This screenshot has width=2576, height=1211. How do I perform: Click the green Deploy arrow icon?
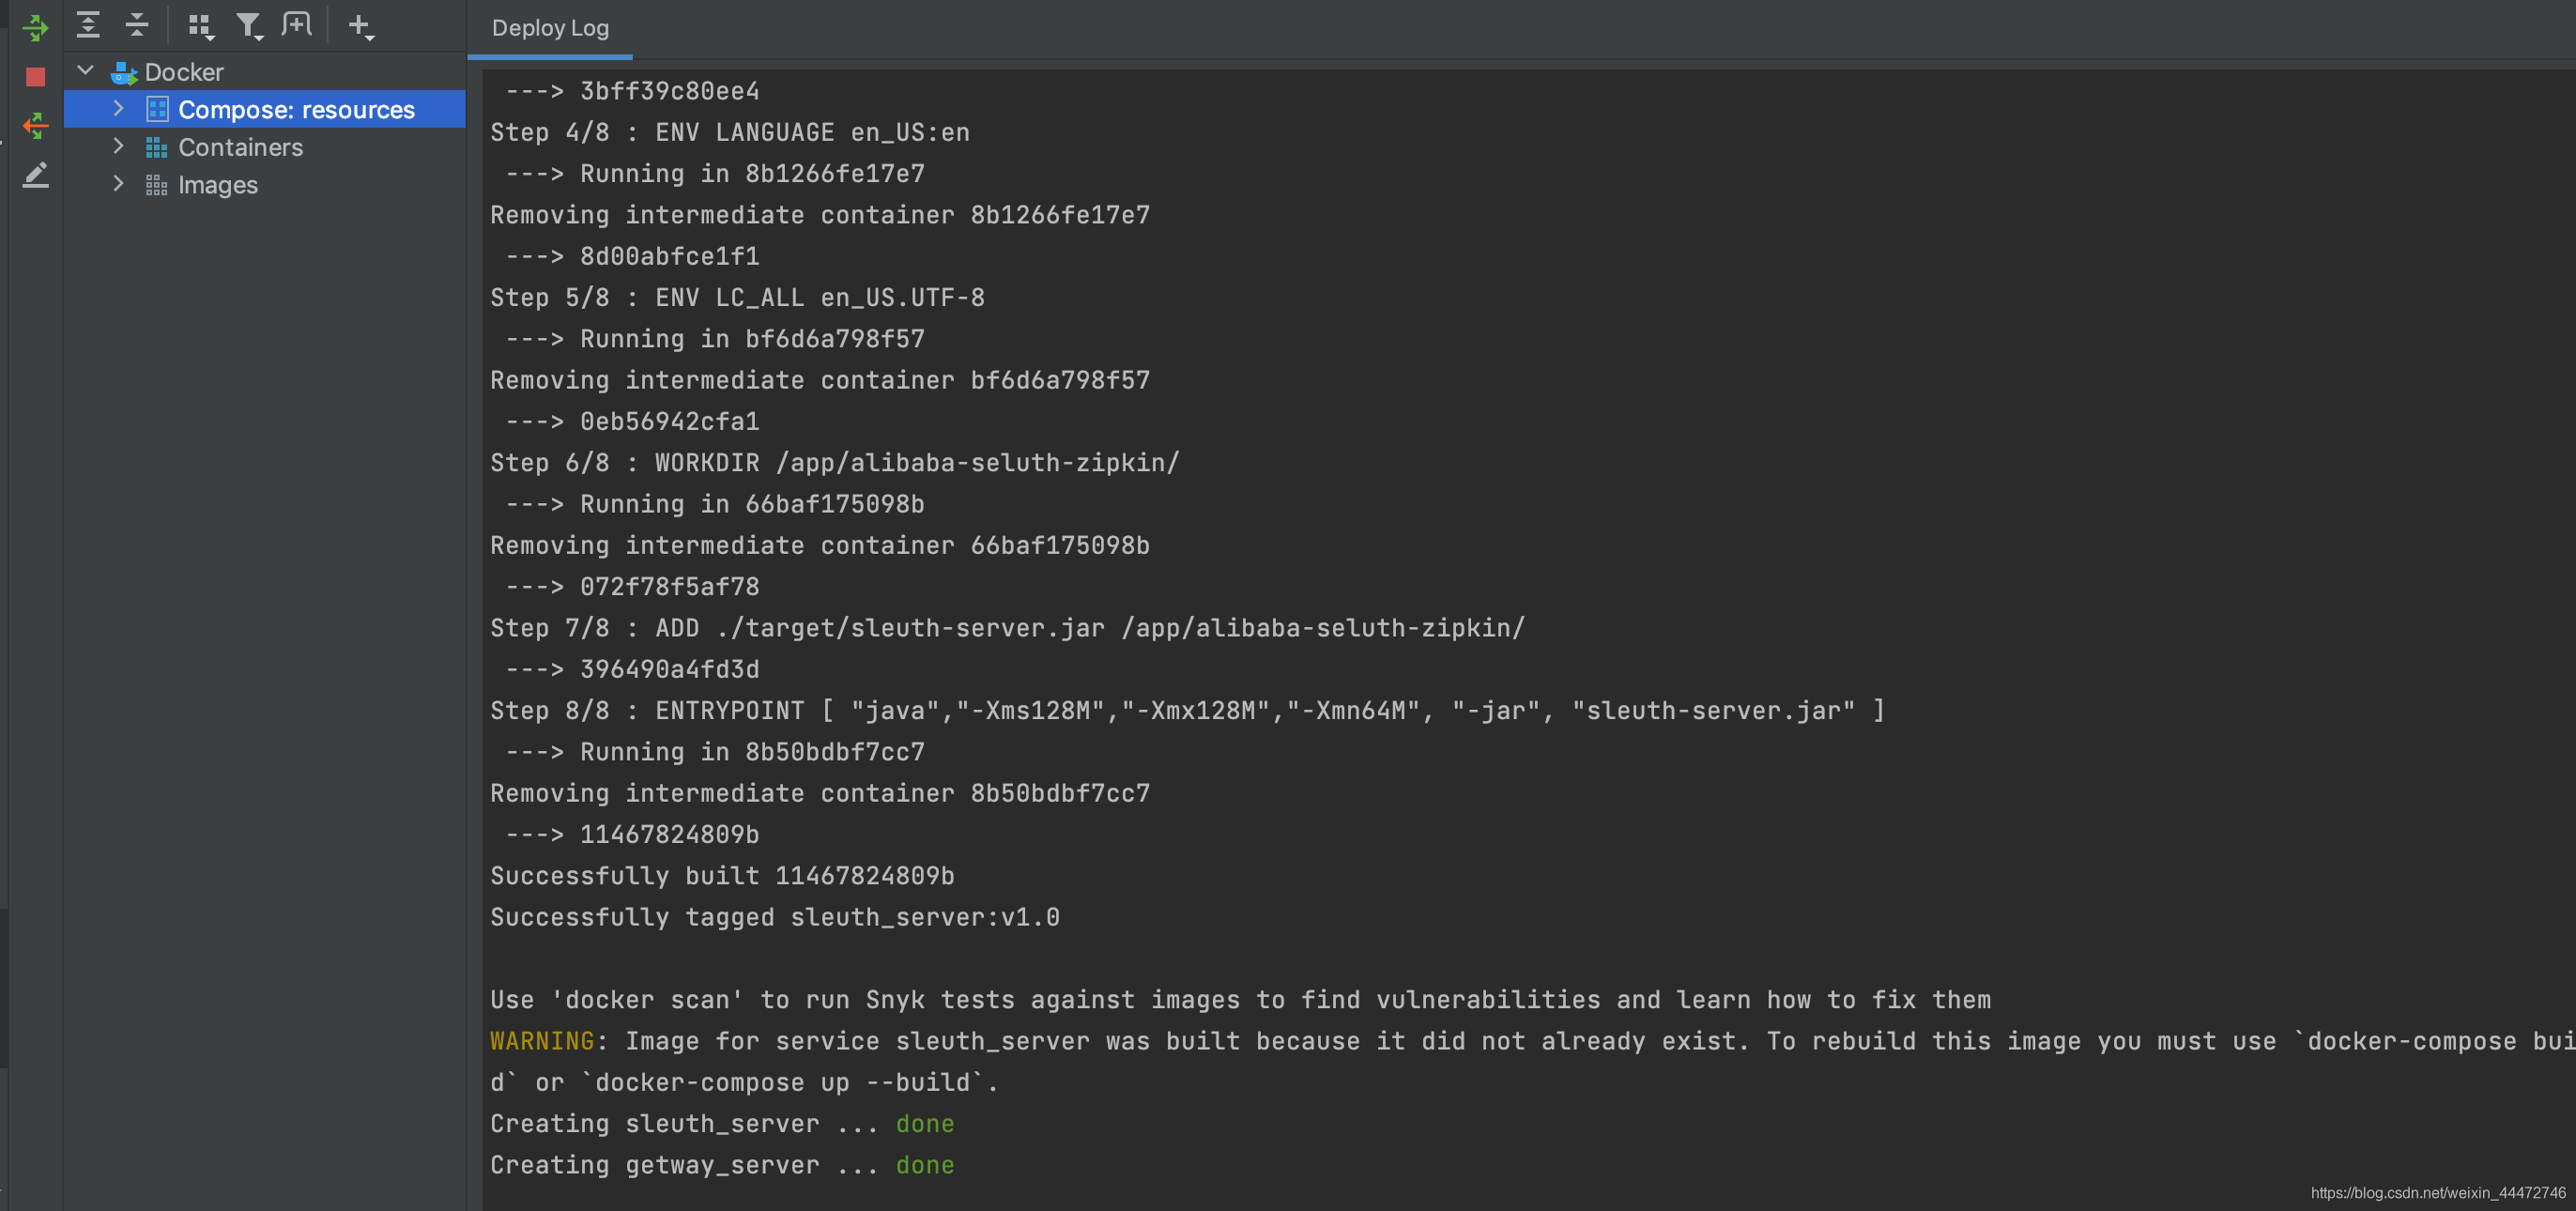[35, 27]
